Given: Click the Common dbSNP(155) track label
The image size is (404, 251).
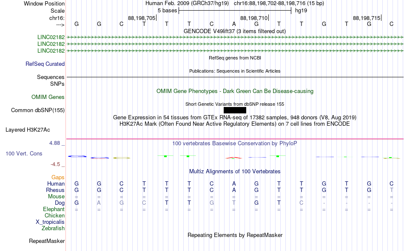Looking at the screenshot, I should (x=38, y=110).
